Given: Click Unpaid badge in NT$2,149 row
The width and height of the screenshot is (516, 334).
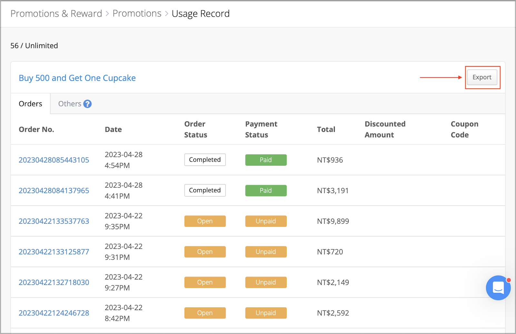Looking at the screenshot, I should 266,282.
